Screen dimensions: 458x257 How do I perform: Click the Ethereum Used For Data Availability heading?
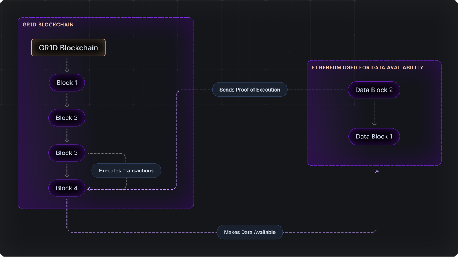[368, 67]
